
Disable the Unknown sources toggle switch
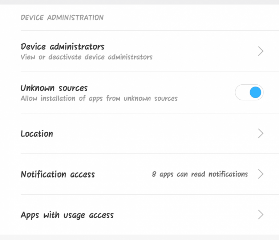(x=249, y=92)
